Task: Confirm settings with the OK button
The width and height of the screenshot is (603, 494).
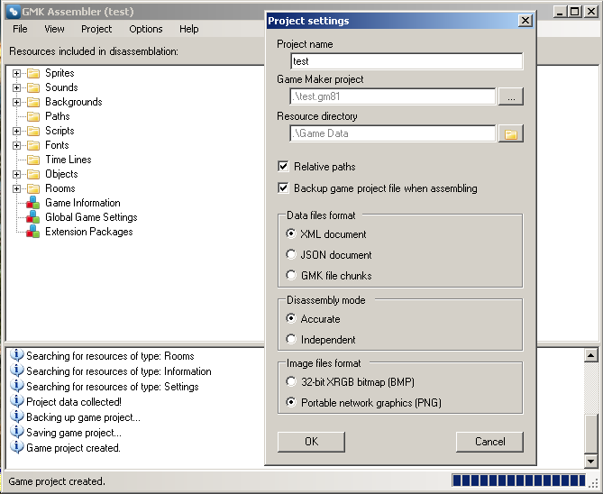Action: coord(311,442)
